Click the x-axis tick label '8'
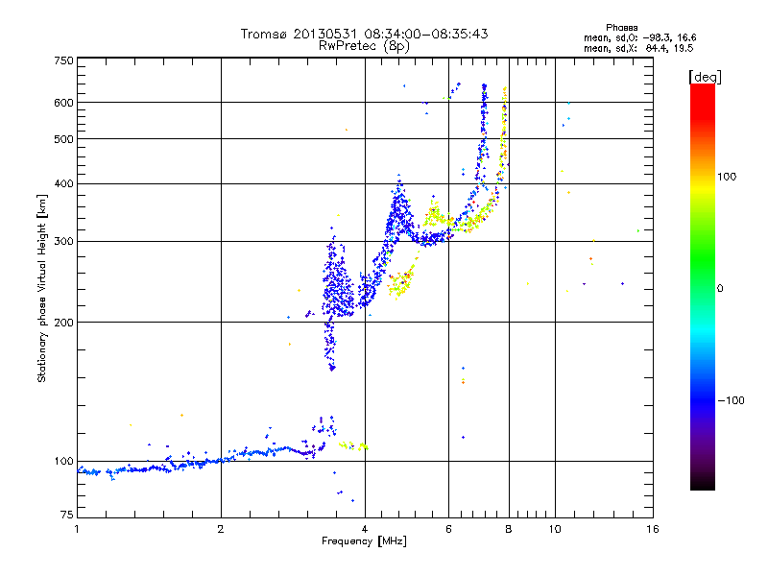The width and height of the screenshot is (768, 576). tap(509, 529)
